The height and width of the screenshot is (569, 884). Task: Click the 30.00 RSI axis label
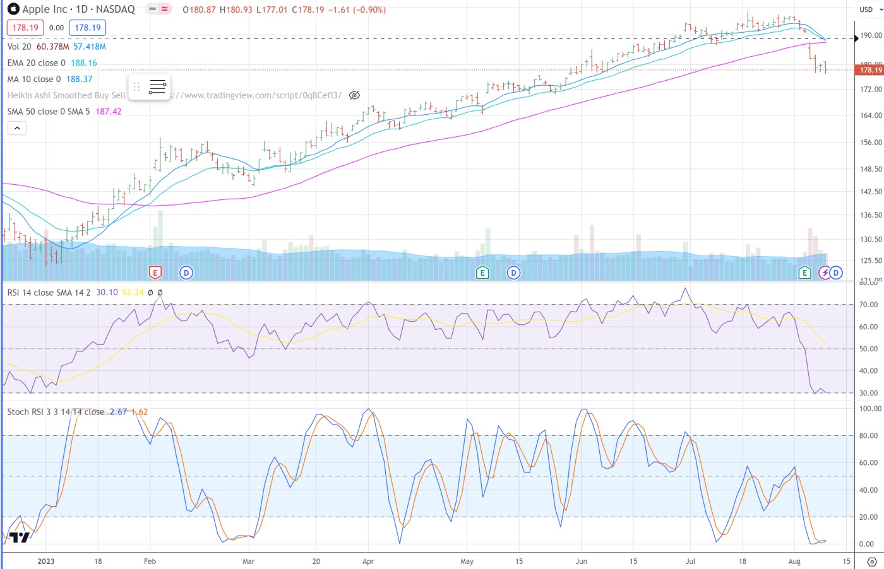pyautogui.click(x=869, y=393)
